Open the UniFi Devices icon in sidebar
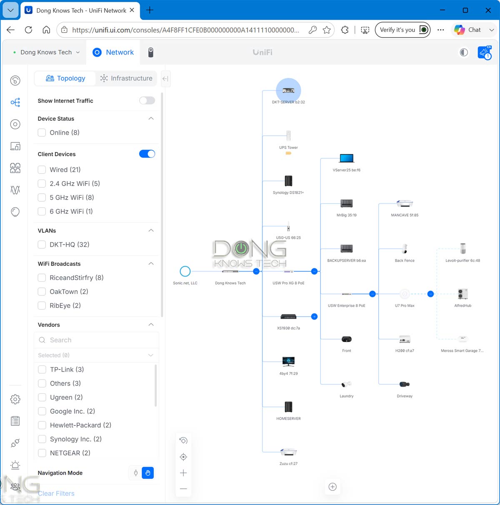Viewport: 500px width, 505px height. coord(15,124)
